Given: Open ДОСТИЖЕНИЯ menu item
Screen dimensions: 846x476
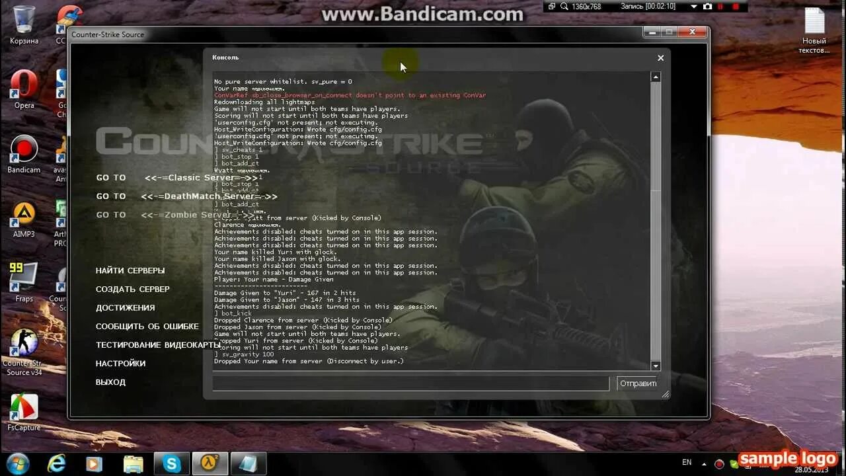Looking at the screenshot, I should pyautogui.click(x=126, y=307).
